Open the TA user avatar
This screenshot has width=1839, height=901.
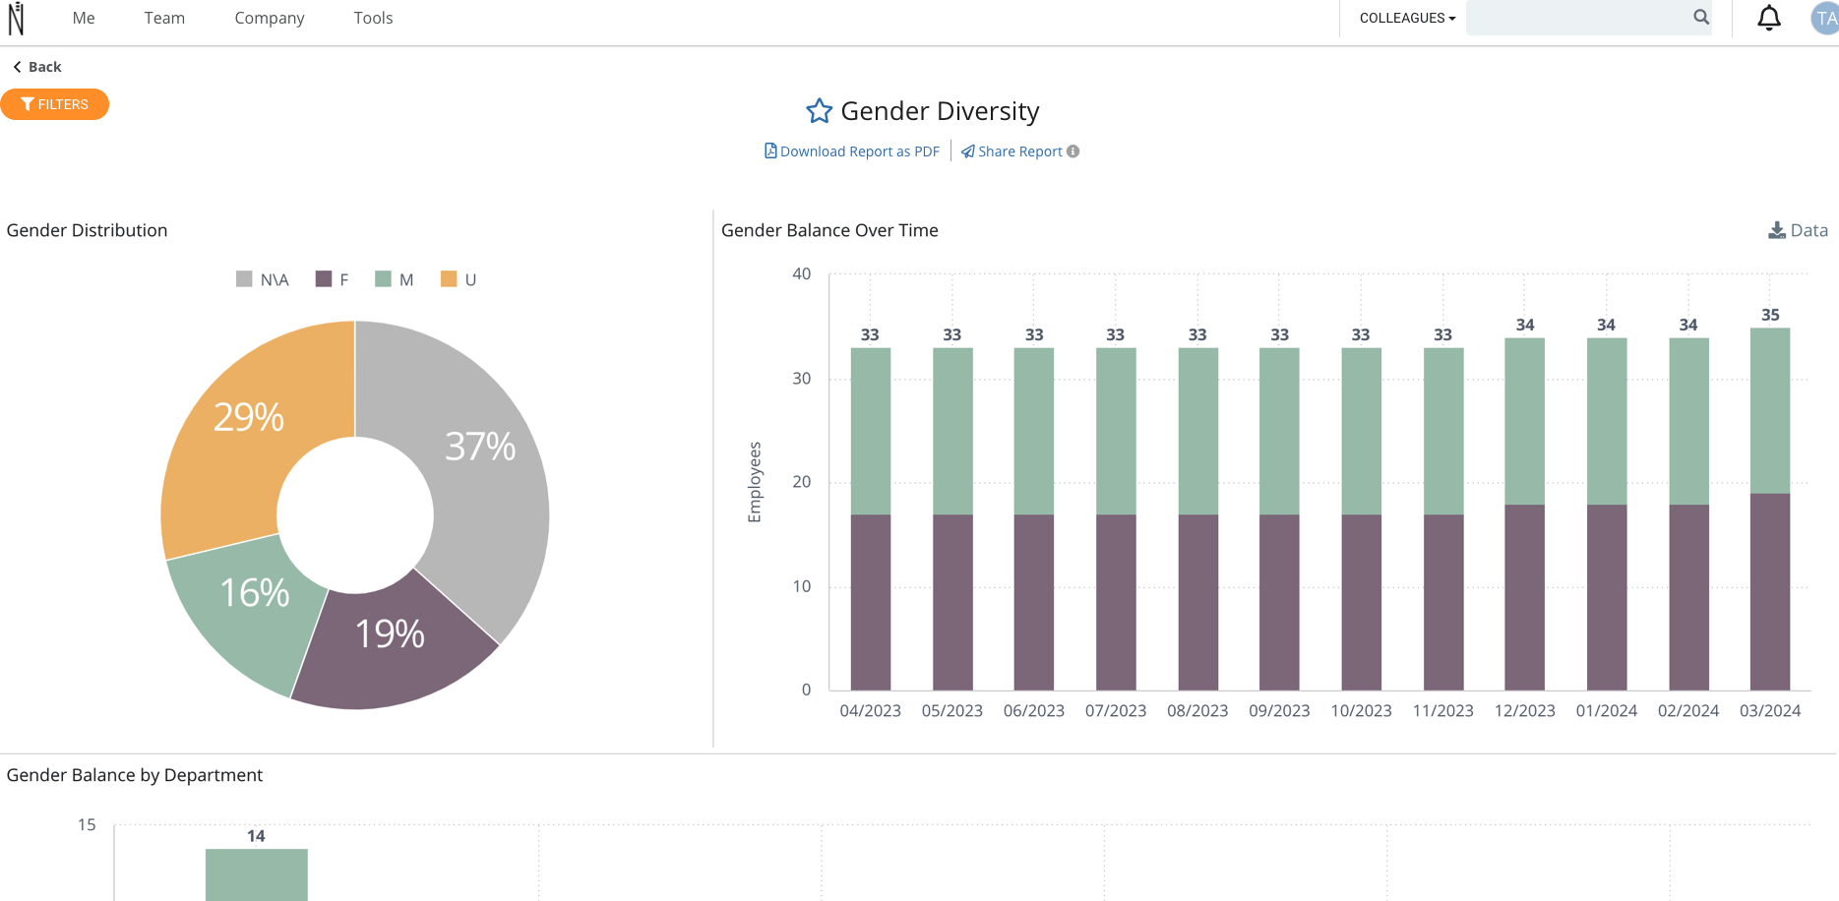[1825, 18]
